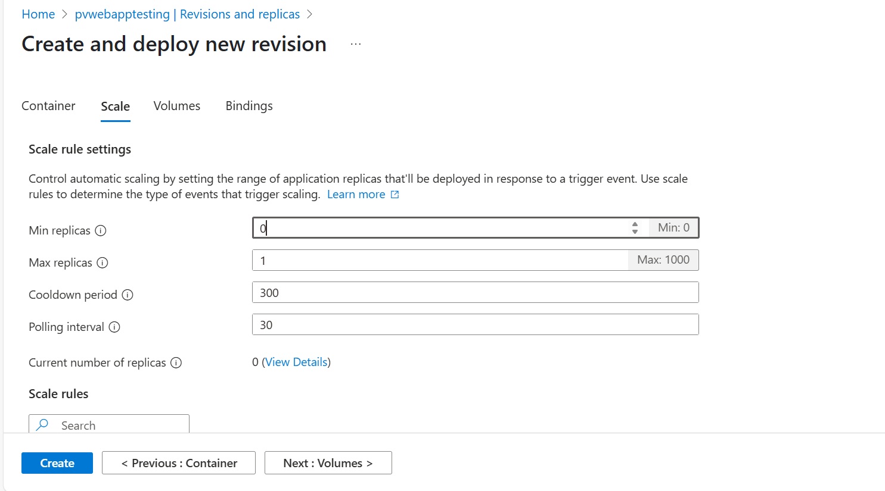Open the Volumes tab

(x=177, y=106)
